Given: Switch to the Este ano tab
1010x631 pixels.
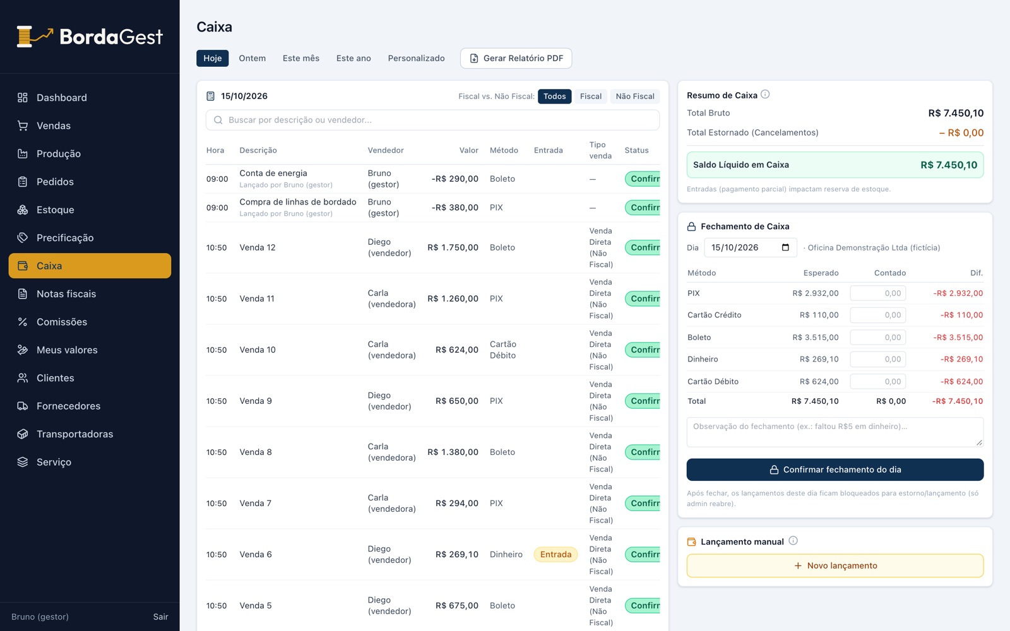Looking at the screenshot, I should pyautogui.click(x=353, y=58).
